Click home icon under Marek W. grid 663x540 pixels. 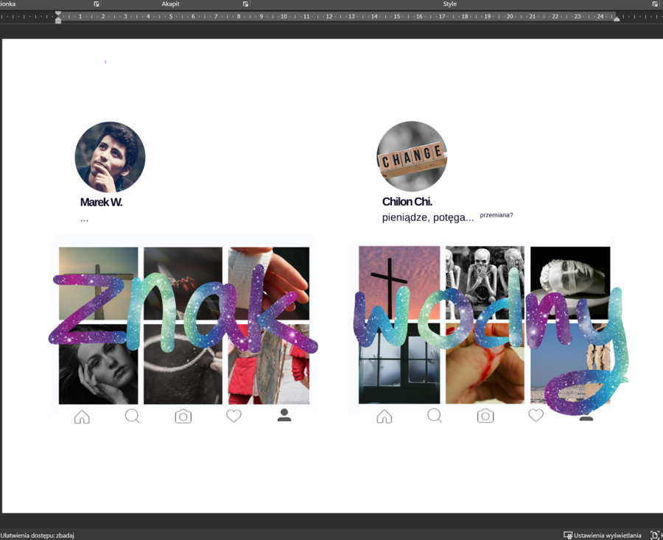pyautogui.click(x=82, y=417)
